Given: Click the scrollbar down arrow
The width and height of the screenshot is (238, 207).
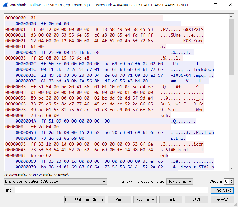Looking at the screenshot, I should click(231, 168).
